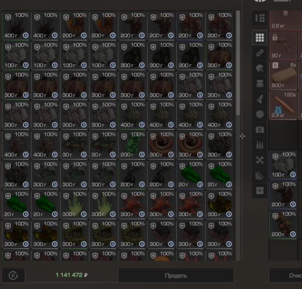Click clock icon on green cluster item

click(142, 155)
